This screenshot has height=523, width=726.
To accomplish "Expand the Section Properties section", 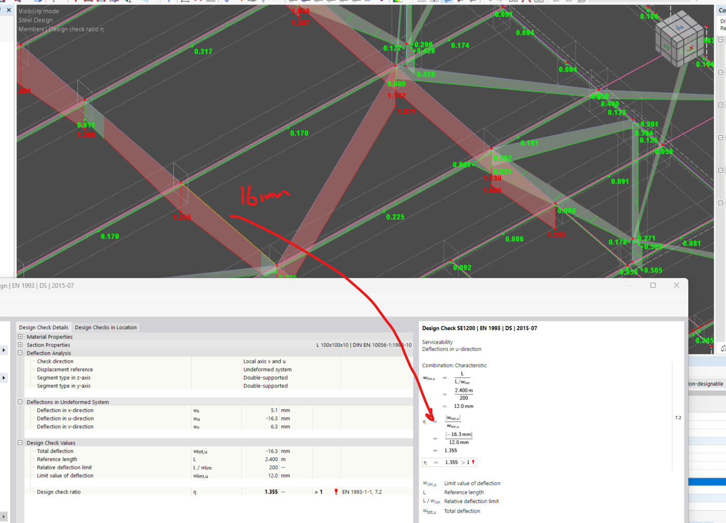I will 20,345.
